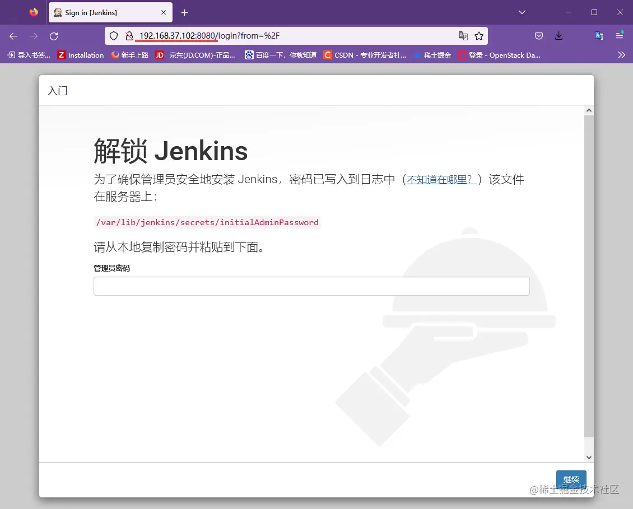Open the Pocket save icon

538,36
